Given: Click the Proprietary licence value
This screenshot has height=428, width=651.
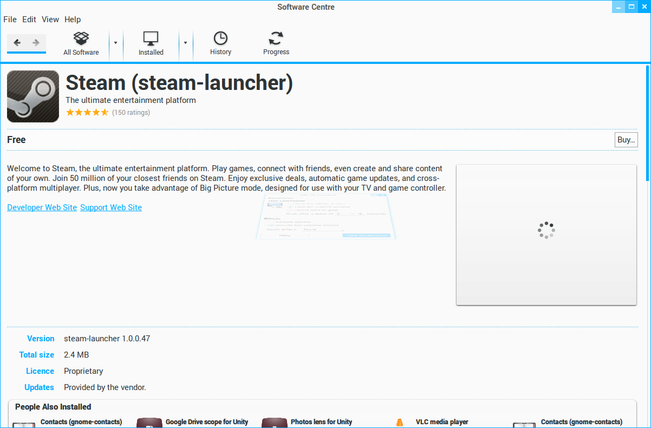Looking at the screenshot, I should [x=83, y=371].
